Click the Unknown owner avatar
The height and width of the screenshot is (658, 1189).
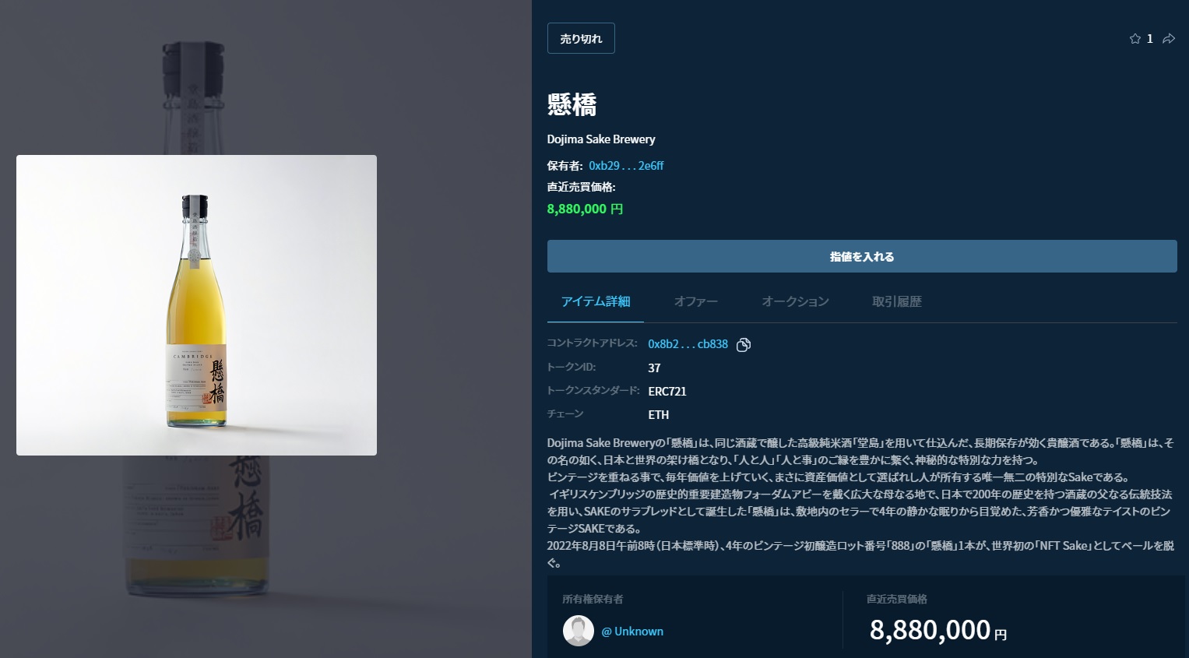[x=579, y=631]
